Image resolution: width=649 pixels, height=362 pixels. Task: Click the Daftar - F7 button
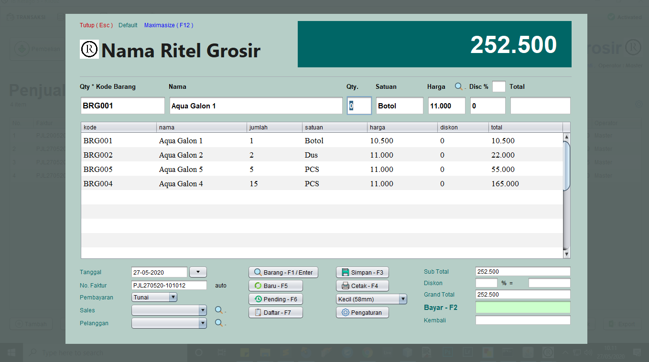pyautogui.click(x=276, y=312)
